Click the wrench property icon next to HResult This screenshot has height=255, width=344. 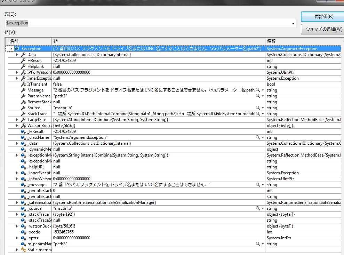[x=23, y=61]
